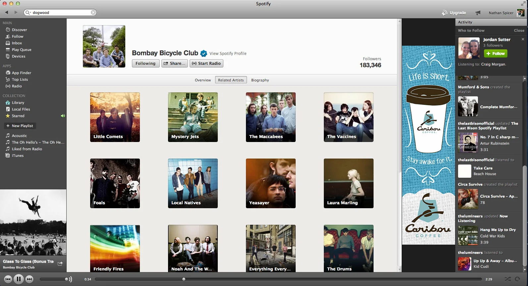The height and width of the screenshot is (286, 528).
Task: Open Devices in the sidebar
Action: 18,56
